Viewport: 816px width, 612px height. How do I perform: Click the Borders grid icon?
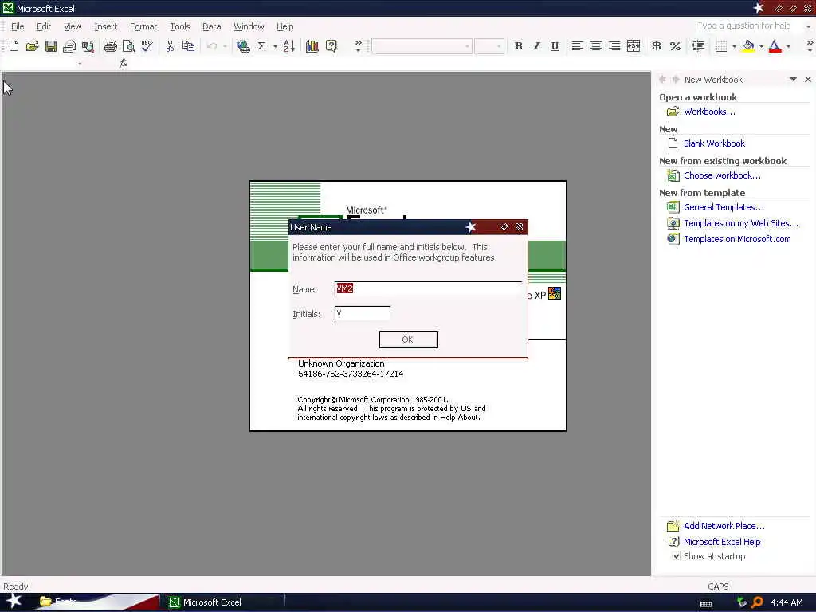point(721,46)
